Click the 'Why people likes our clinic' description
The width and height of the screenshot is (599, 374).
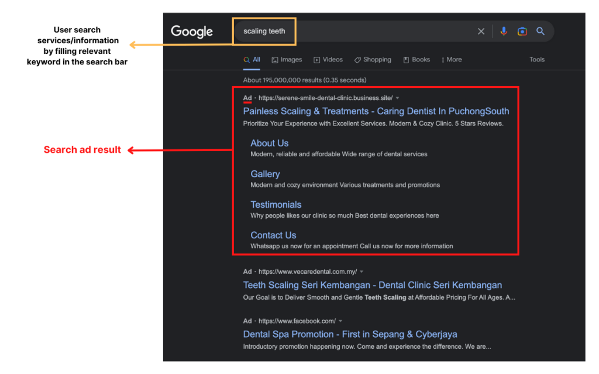tap(345, 216)
